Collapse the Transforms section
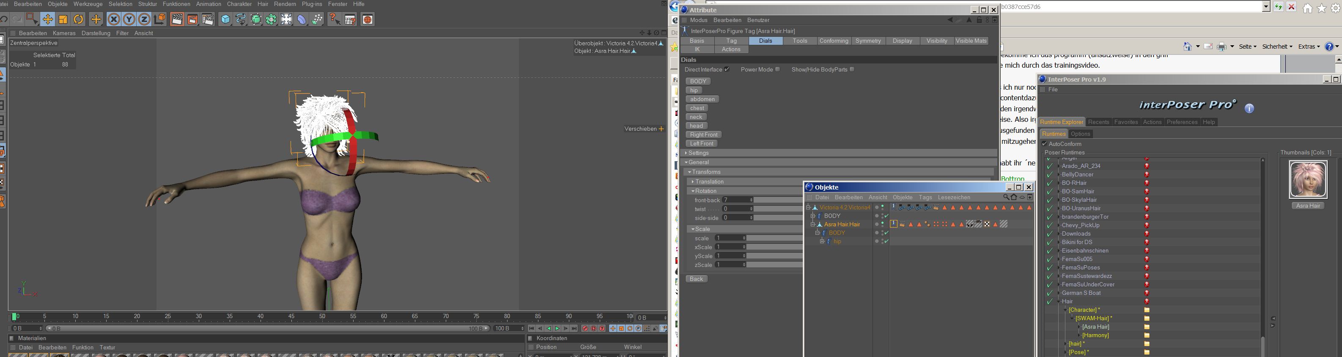Screen dimensions: 1342x357 pos(690,172)
